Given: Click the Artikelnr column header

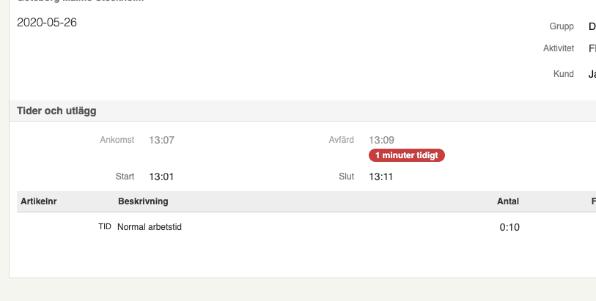Looking at the screenshot, I should tap(38, 201).
